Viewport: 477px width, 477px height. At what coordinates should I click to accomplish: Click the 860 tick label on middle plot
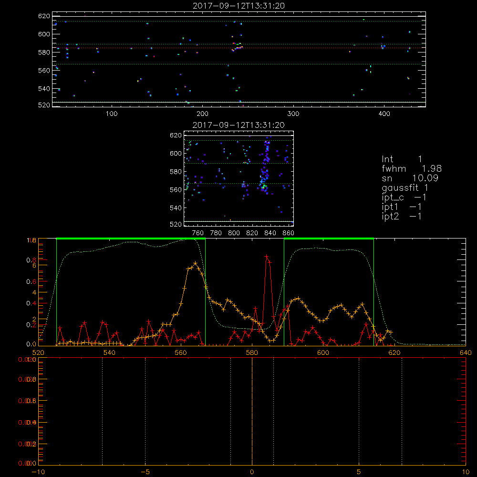pyautogui.click(x=289, y=233)
